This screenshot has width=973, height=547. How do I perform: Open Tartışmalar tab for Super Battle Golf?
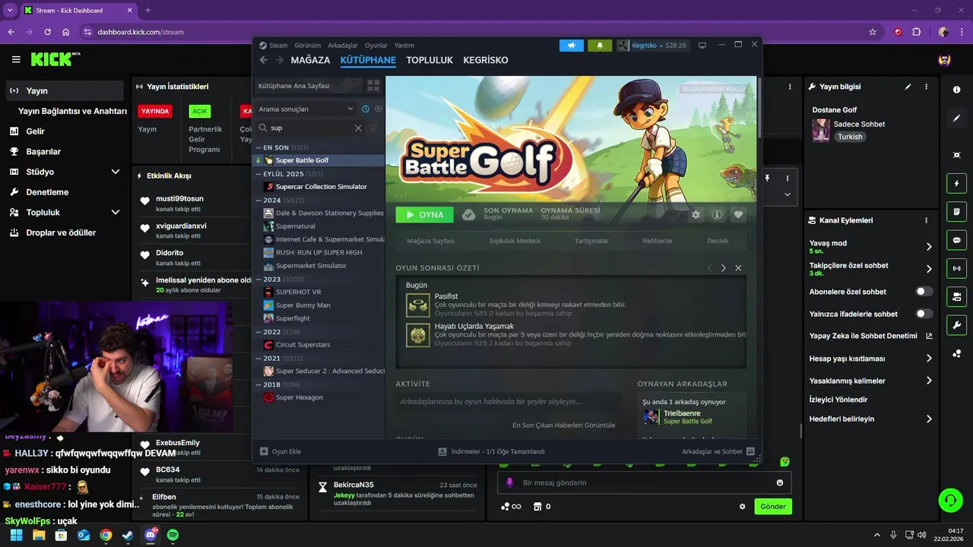click(591, 241)
